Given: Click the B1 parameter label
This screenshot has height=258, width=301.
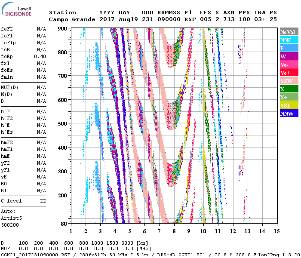Looking at the screenshot, I should pyautogui.click(x=4, y=190).
